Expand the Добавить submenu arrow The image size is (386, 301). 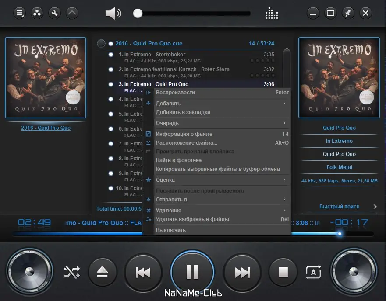(x=285, y=104)
